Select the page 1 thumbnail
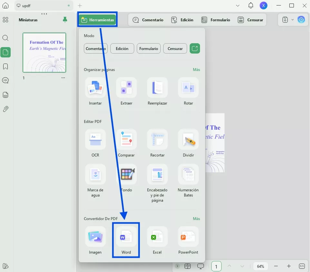310x272 pixels. (x=44, y=53)
